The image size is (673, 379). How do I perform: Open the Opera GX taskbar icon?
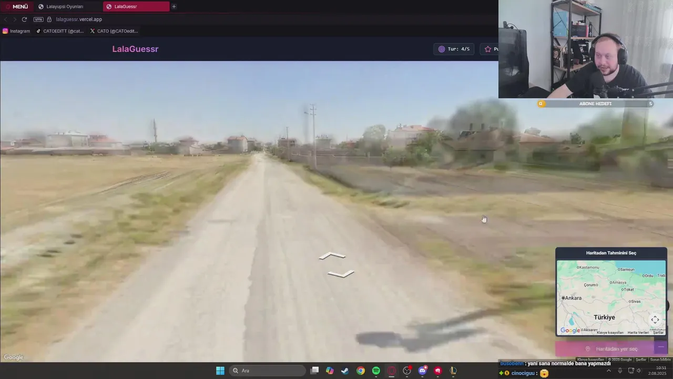coord(392,371)
